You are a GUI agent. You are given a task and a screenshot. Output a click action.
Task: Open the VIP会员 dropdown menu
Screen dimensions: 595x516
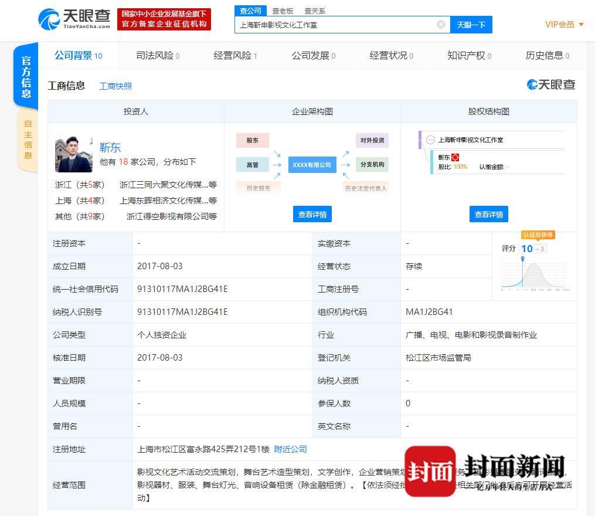tap(564, 25)
